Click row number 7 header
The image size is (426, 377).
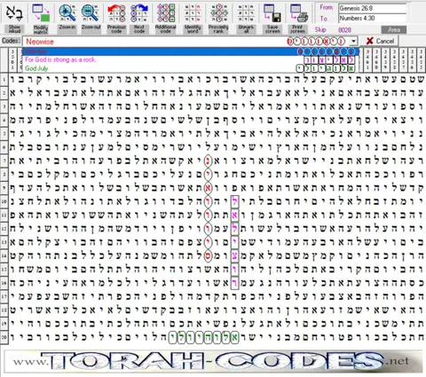(x=4, y=161)
